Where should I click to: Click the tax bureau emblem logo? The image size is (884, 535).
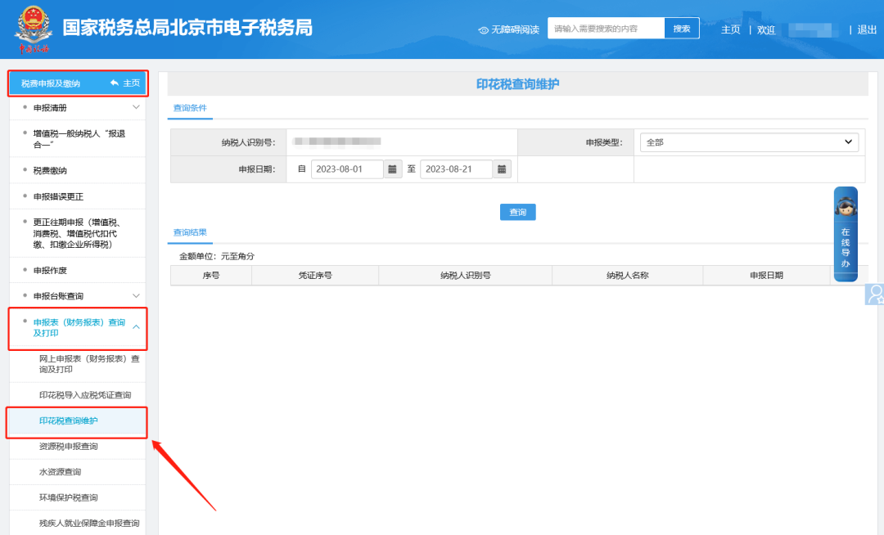pos(34,29)
